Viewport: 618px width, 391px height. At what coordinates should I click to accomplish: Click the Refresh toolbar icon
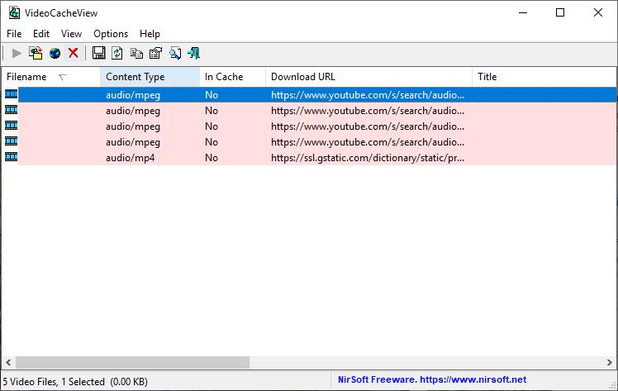point(117,53)
